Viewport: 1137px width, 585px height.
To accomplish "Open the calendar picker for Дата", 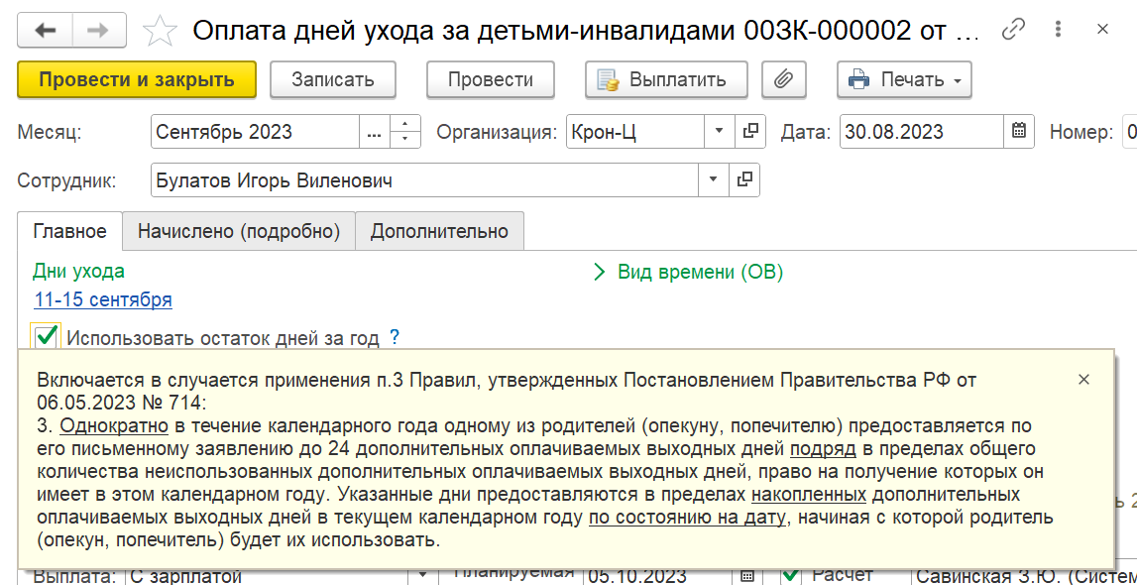I will tap(1019, 132).
